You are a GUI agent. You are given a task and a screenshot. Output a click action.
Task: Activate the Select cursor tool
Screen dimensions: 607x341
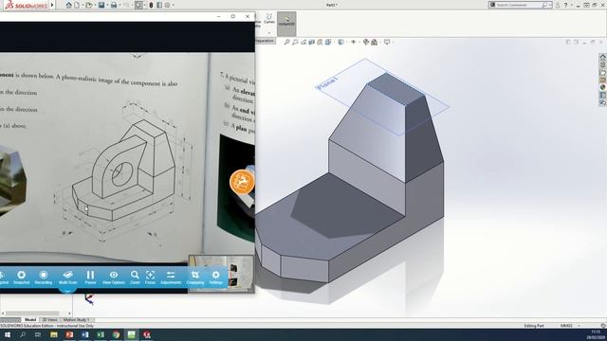[138, 5]
